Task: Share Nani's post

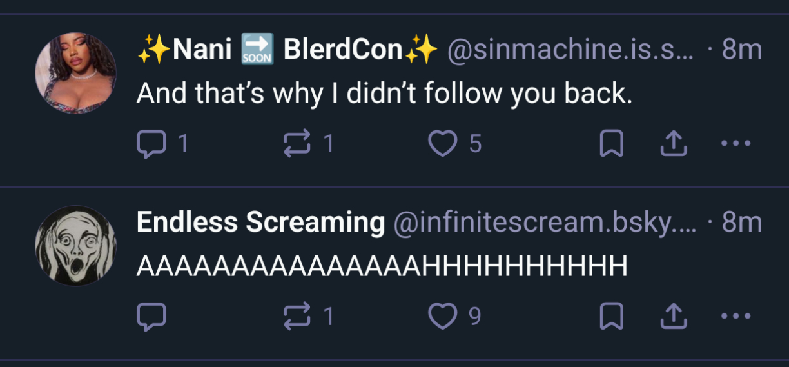Action: click(x=674, y=144)
